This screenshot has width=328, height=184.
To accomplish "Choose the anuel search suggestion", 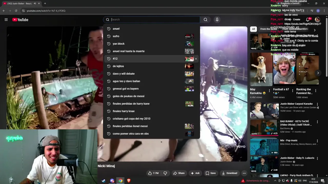I will coord(151,29).
